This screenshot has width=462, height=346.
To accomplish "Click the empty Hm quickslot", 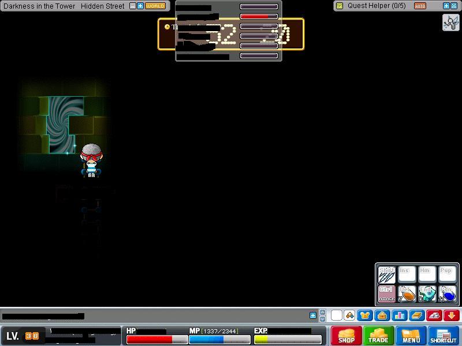I will [x=427, y=274].
